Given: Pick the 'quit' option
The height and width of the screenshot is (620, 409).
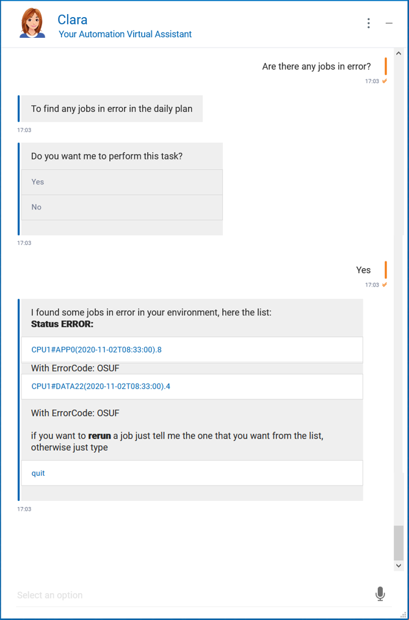Looking at the screenshot, I should pyautogui.click(x=38, y=473).
